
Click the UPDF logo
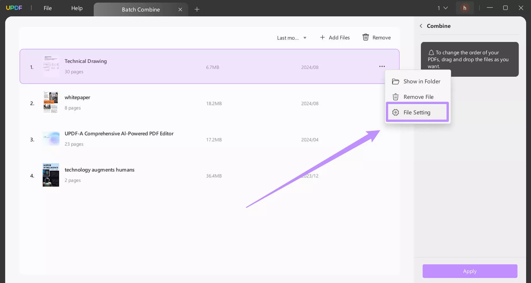pos(14,8)
